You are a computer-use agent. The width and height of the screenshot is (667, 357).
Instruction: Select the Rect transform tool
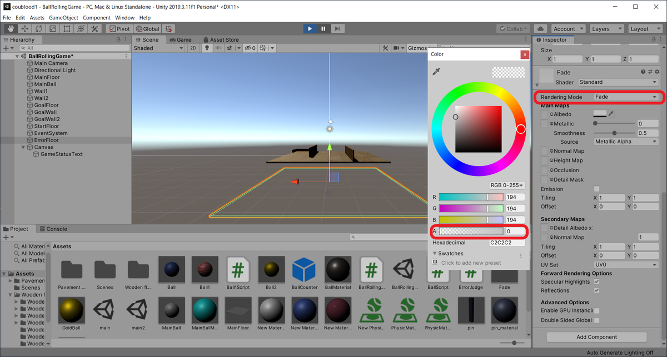pos(67,29)
